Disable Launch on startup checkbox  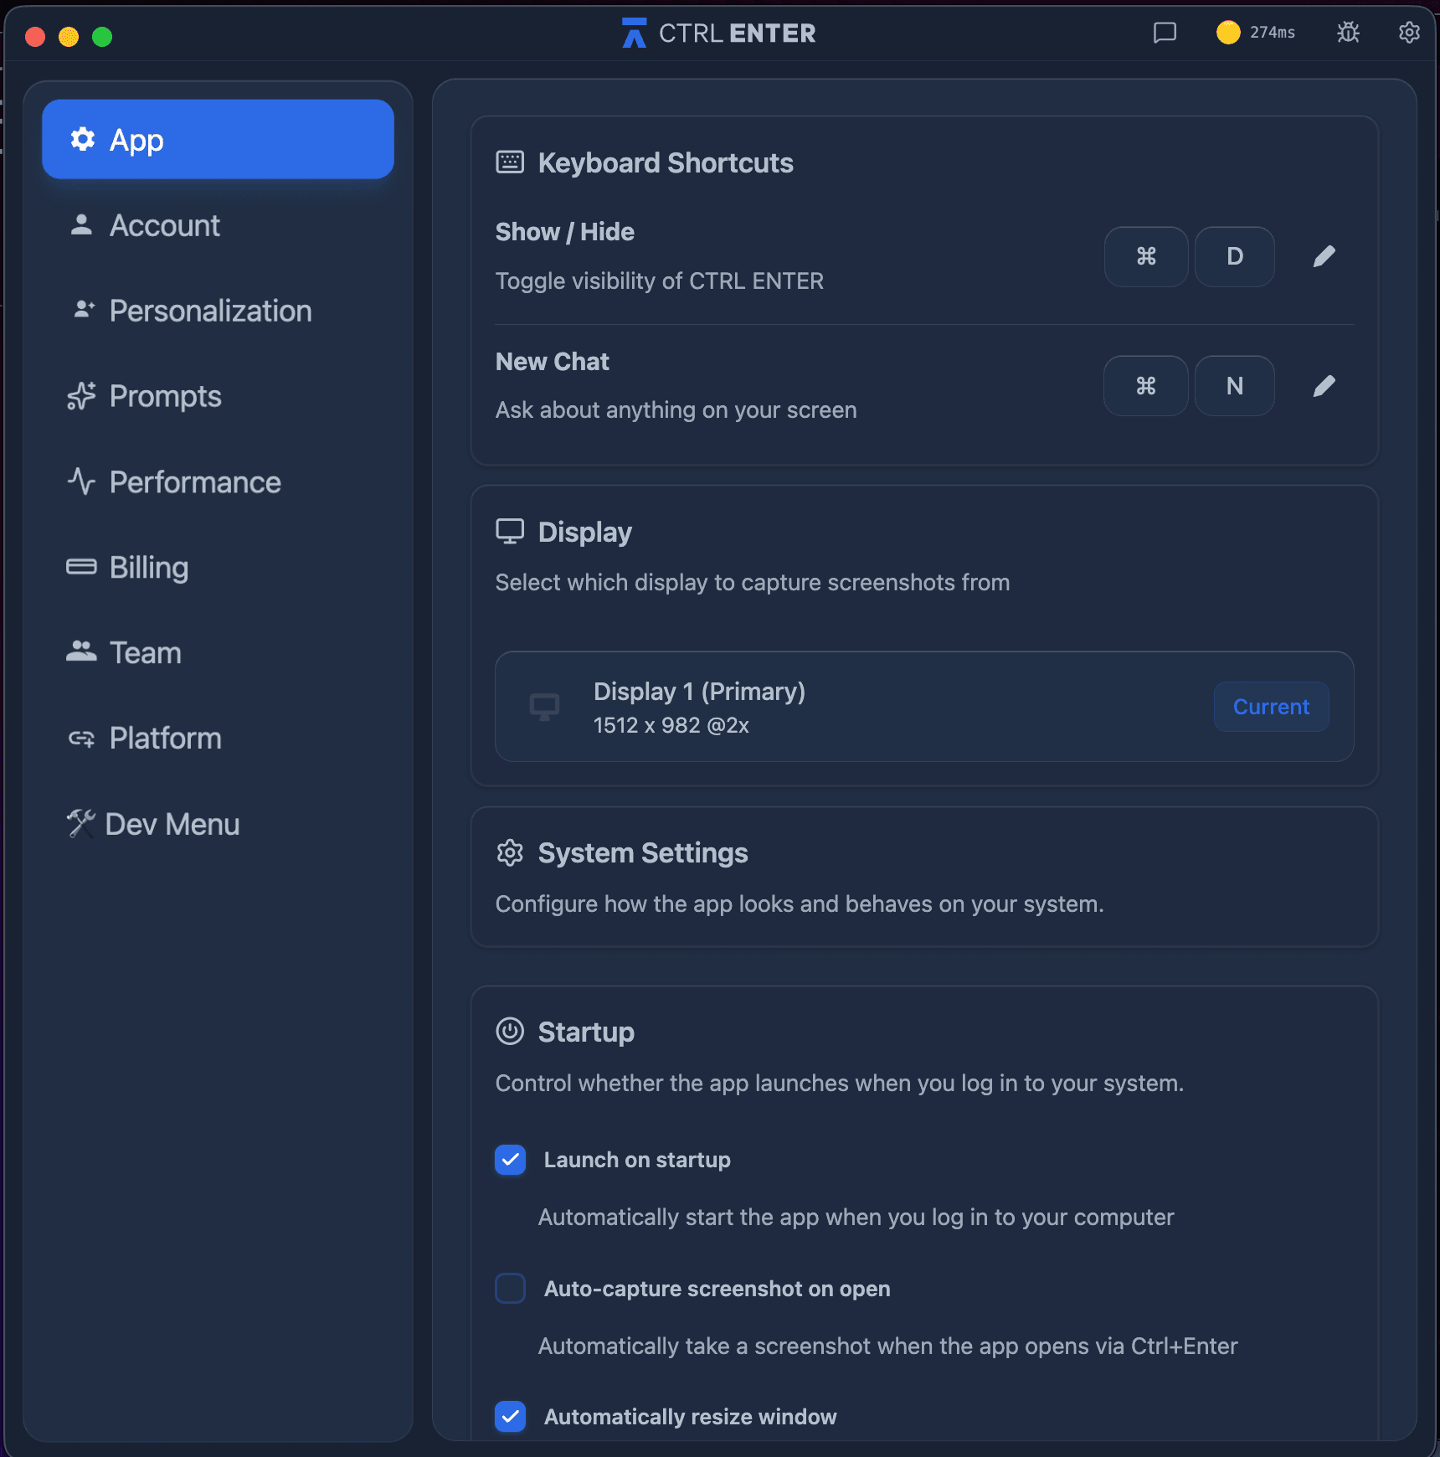click(x=511, y=1160)
